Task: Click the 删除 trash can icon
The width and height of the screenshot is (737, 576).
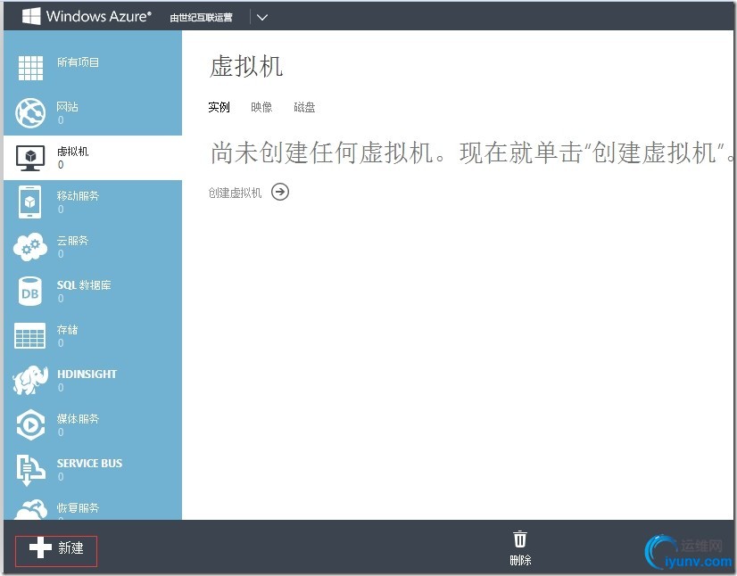Action: pos(520,539)
